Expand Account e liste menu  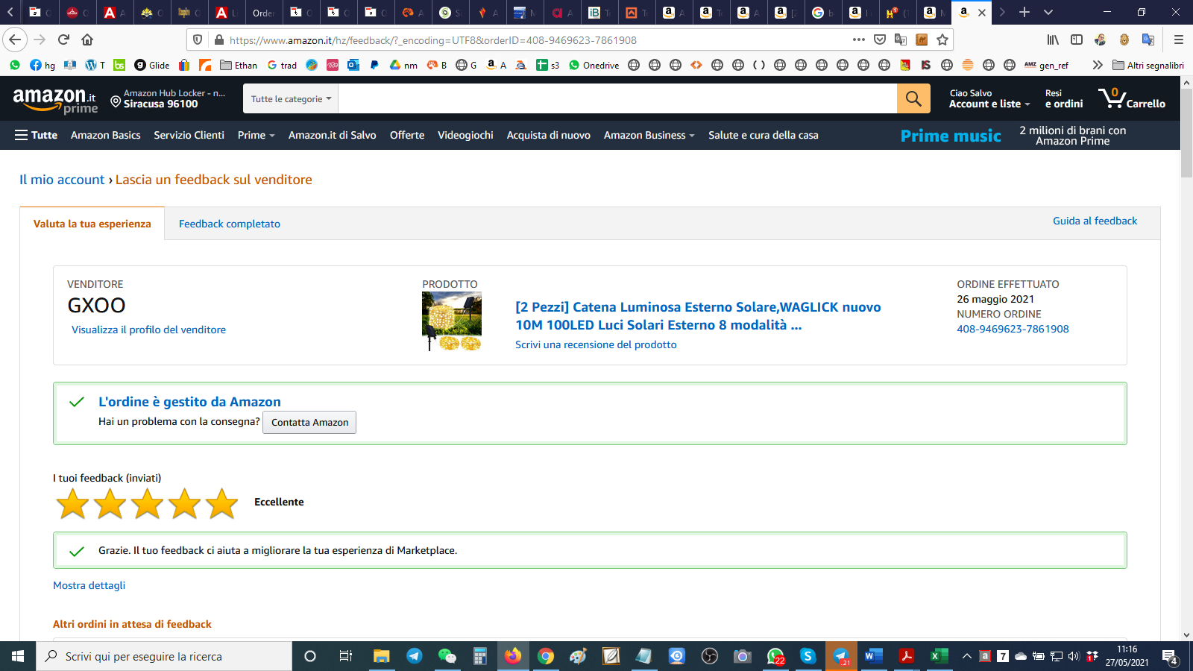pos(989,104)
